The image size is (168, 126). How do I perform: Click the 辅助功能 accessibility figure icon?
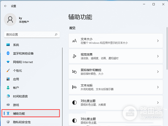(x=8, y=113)
